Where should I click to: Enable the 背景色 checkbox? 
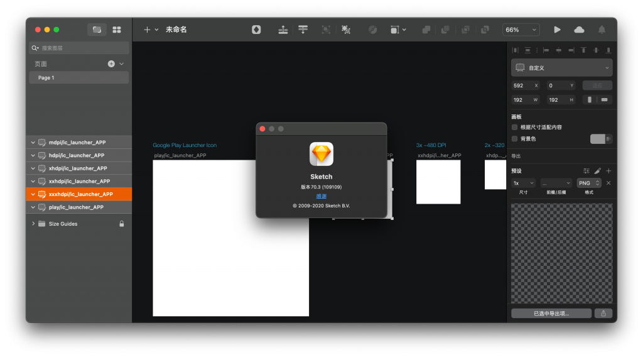pos(515,139)
